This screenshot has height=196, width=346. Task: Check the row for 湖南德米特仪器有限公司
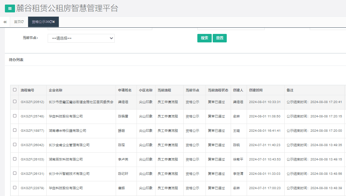coord(14,130)
